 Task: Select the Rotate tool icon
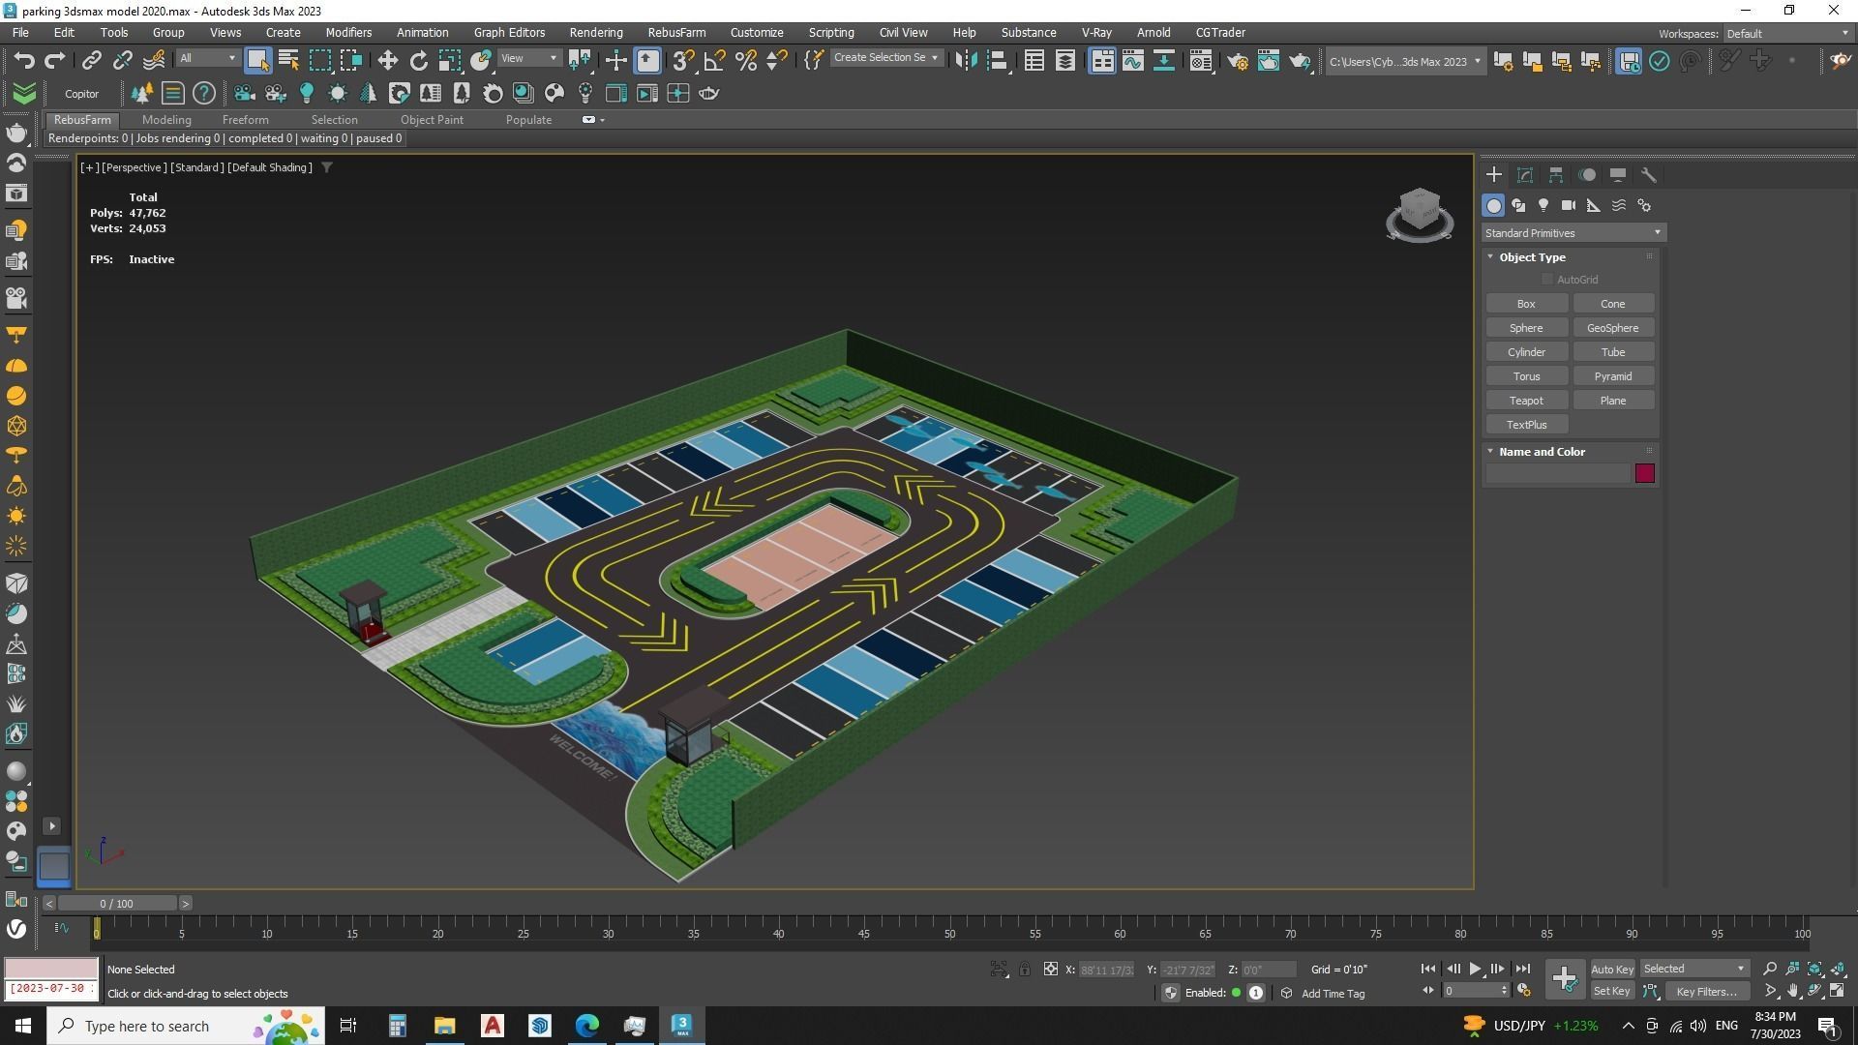418,61
